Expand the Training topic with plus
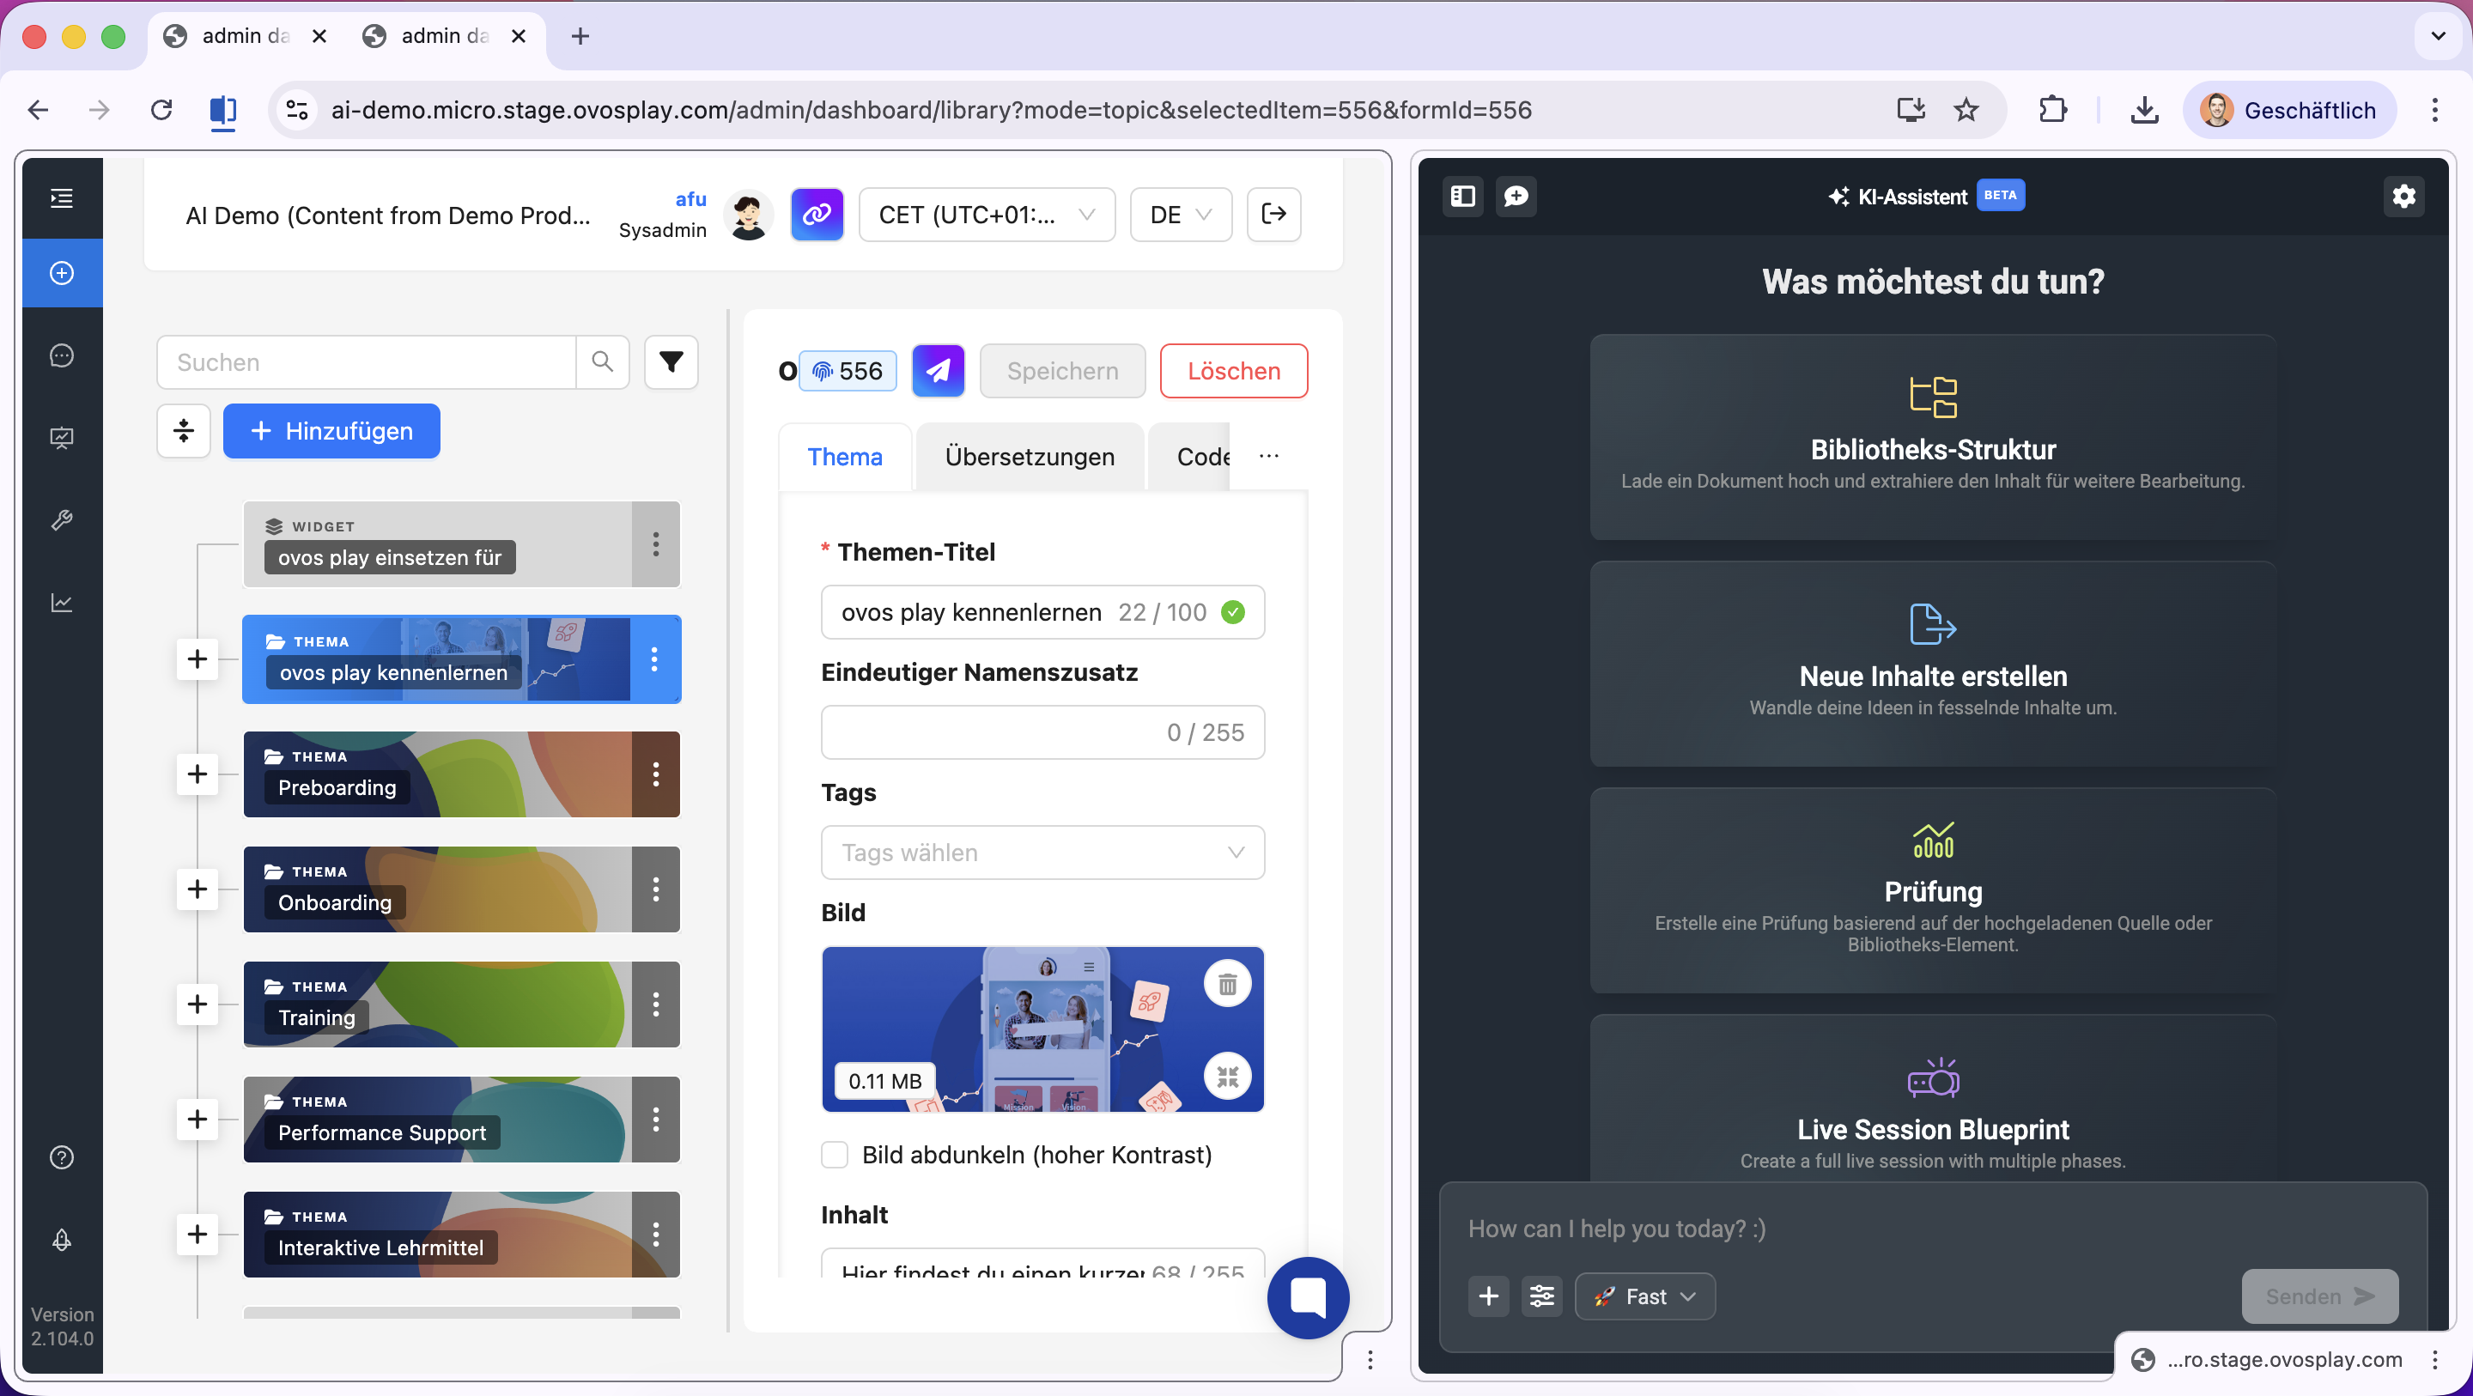 (197, 1005)
